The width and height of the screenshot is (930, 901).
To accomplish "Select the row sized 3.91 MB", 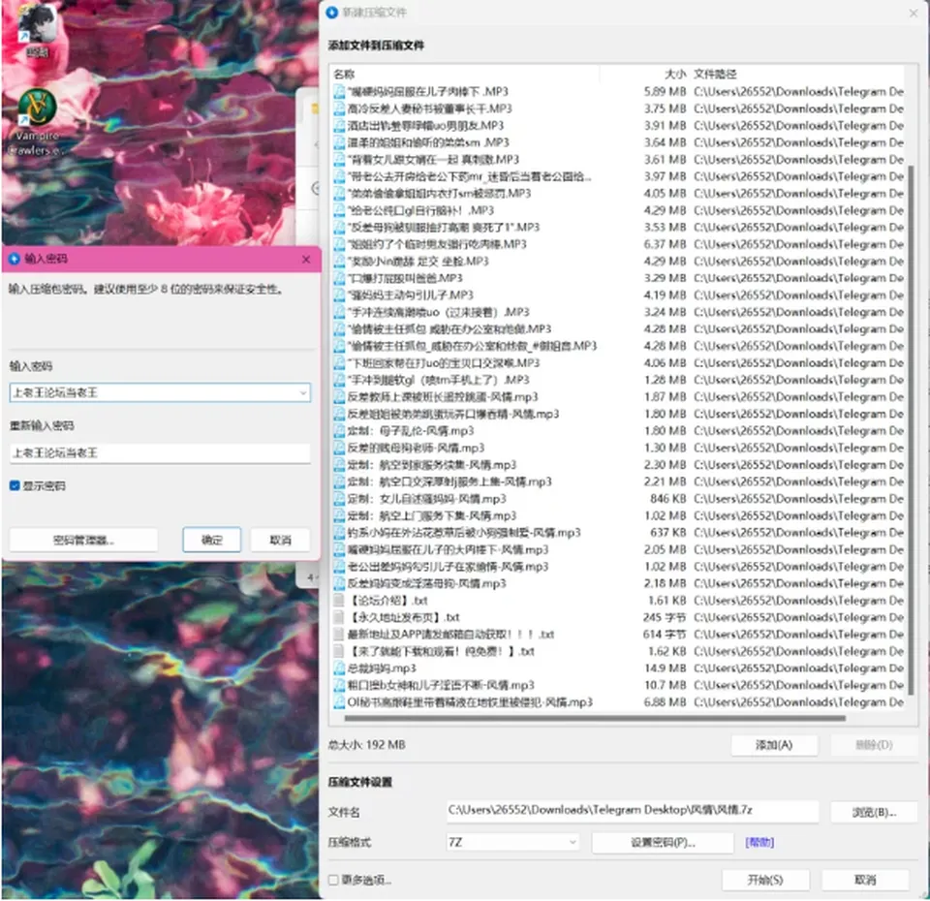I will click(618, 126).
